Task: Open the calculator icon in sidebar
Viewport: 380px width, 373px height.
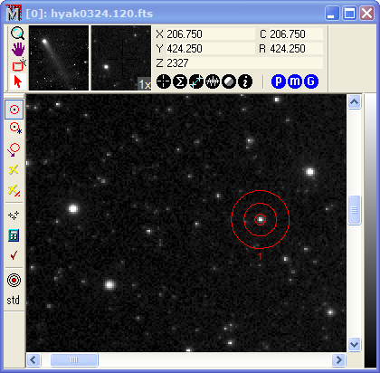Action: point(14,235)
